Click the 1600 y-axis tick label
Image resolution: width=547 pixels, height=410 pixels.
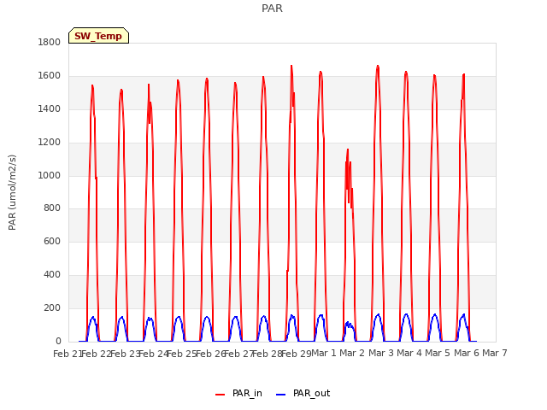(x=50, y=76)
